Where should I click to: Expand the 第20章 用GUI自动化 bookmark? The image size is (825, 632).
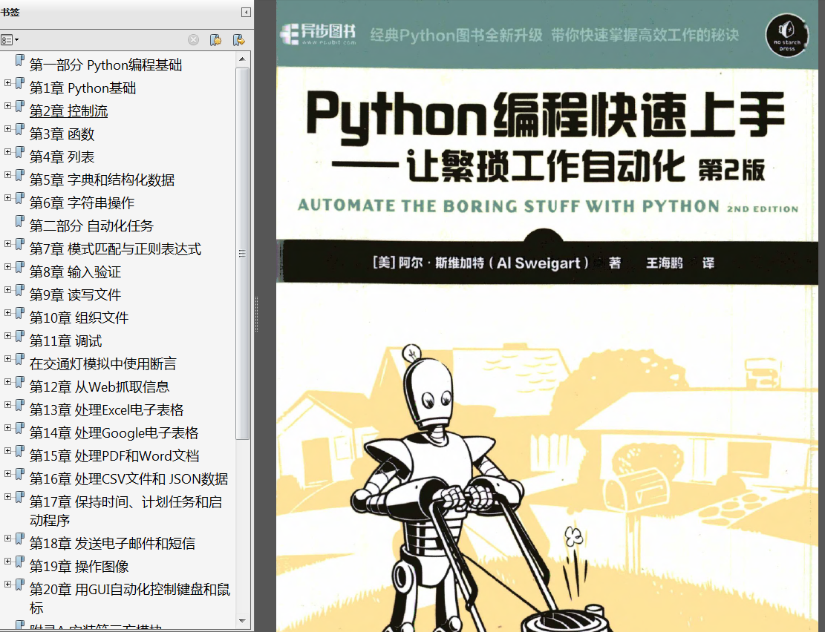[x=7, y=585]
